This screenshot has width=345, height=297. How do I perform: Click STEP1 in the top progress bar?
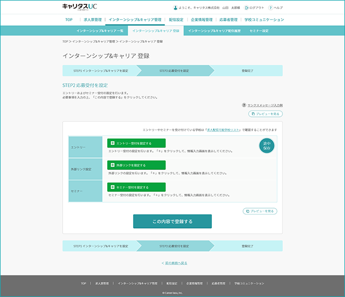pos(101,71)
